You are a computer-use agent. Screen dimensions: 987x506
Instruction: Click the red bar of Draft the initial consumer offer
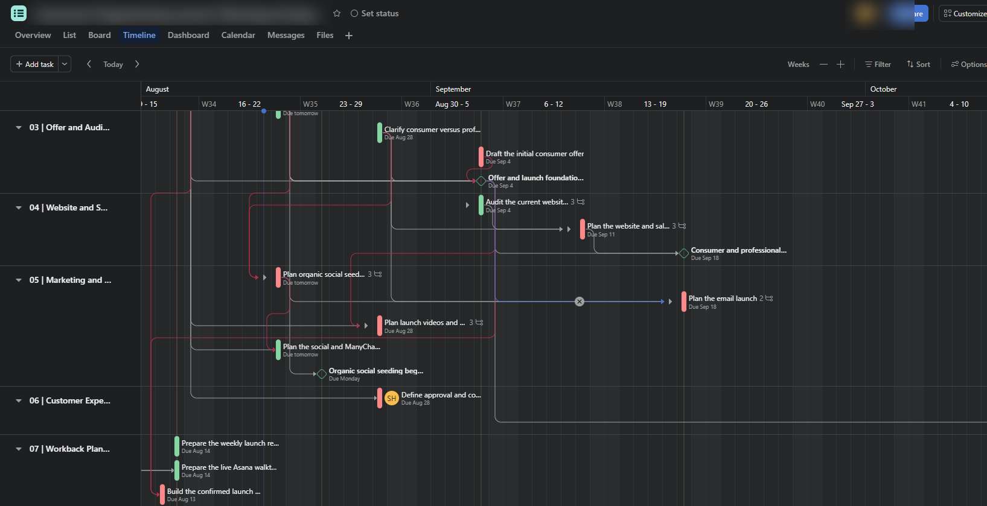point(481,157)
